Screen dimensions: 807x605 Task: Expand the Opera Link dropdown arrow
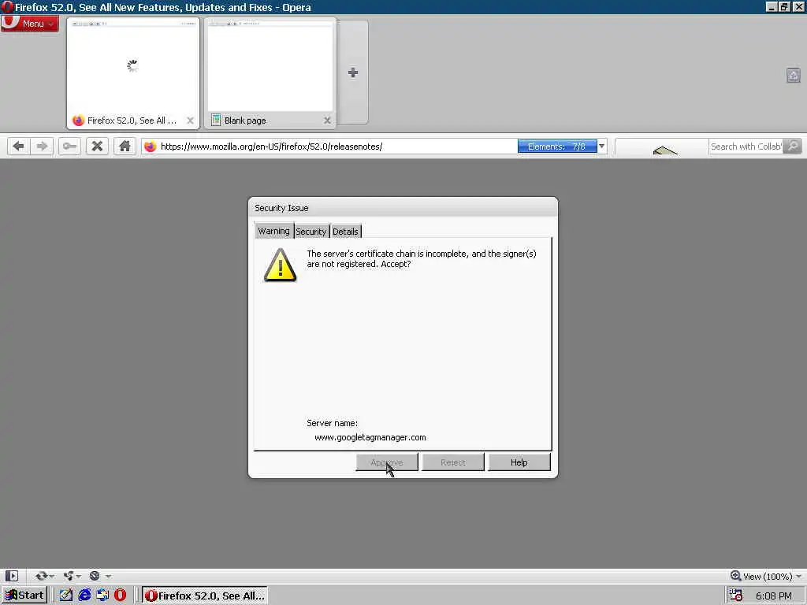point(52,576)
